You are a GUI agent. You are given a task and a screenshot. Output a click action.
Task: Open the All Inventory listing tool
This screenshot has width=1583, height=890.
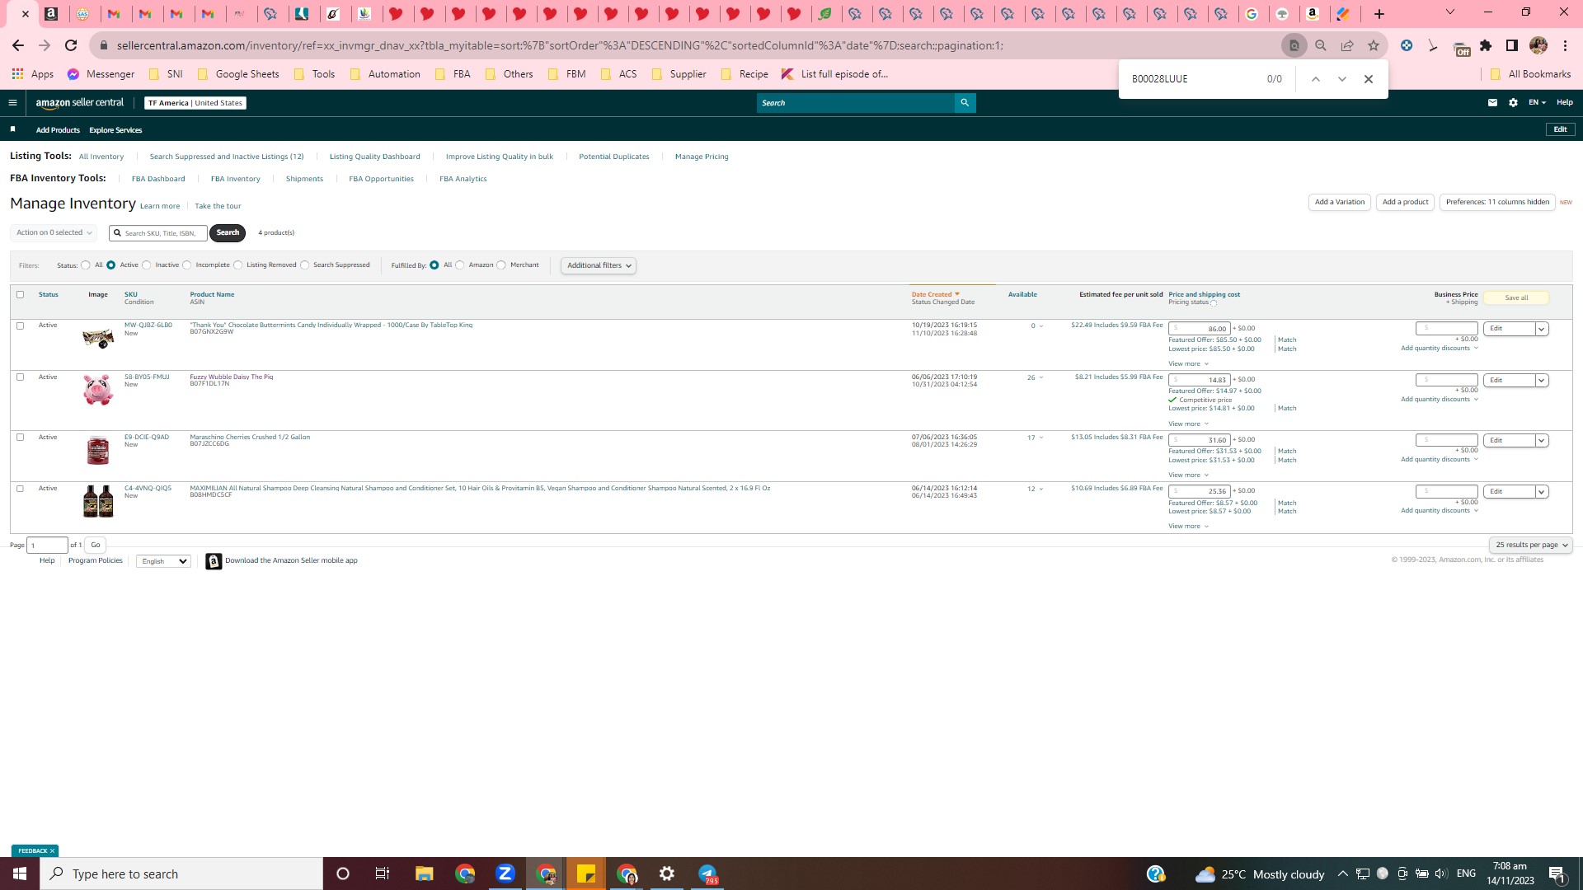pos(101,157)
